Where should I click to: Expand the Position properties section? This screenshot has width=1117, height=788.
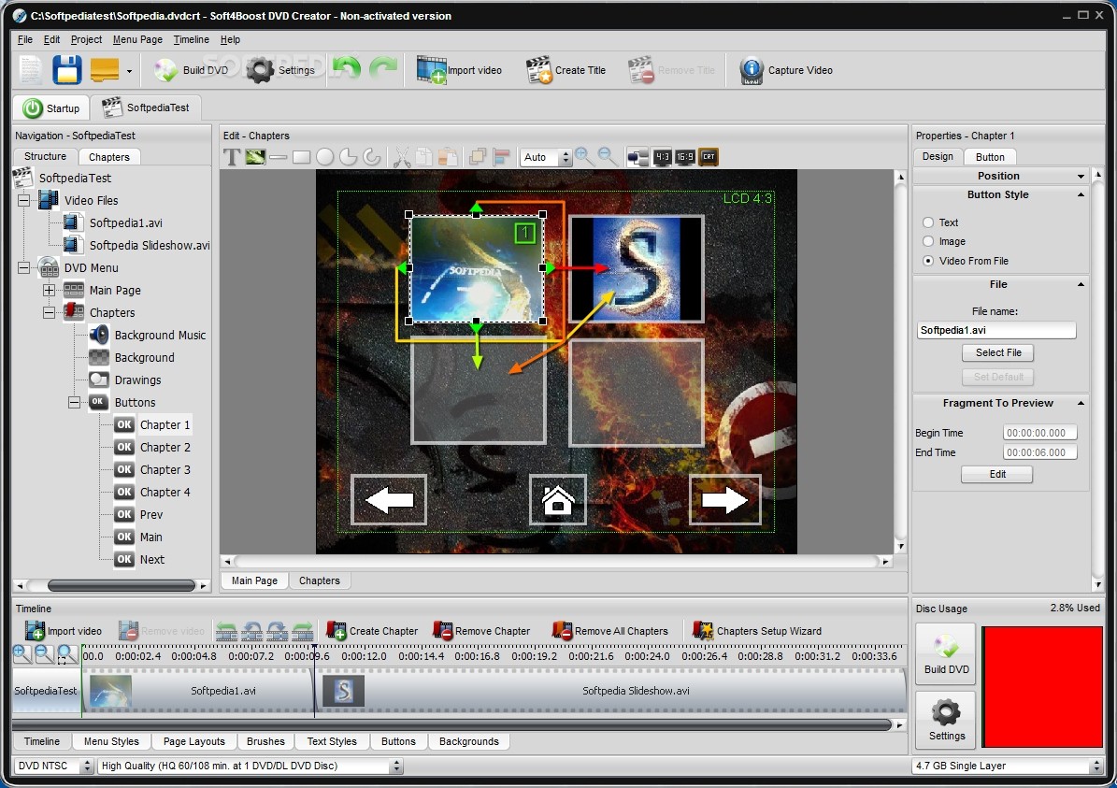click(x=1081, y=176)
